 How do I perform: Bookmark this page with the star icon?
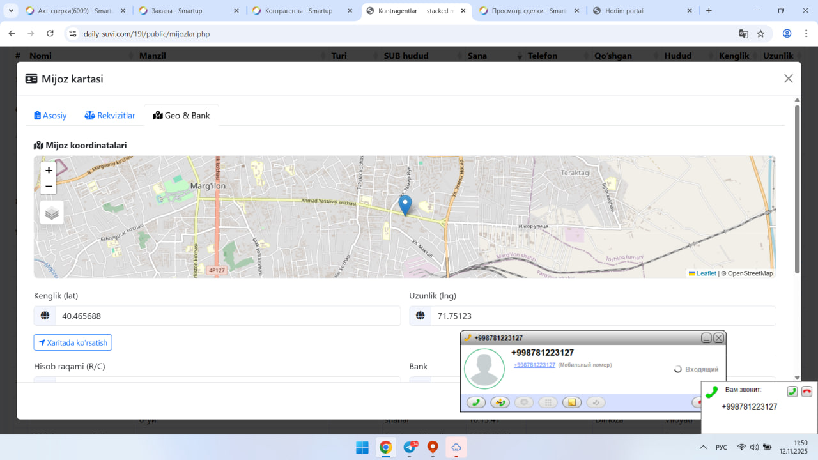click(x=760, y=34)
